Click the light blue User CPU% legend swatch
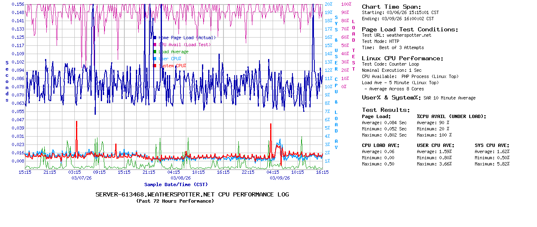The width and height of the screenshot is (537, 227). tap(155, 59)
